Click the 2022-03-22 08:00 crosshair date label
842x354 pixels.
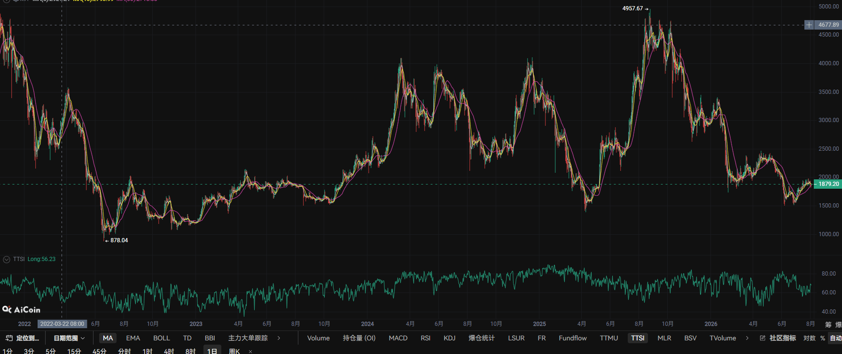(62, 324)
